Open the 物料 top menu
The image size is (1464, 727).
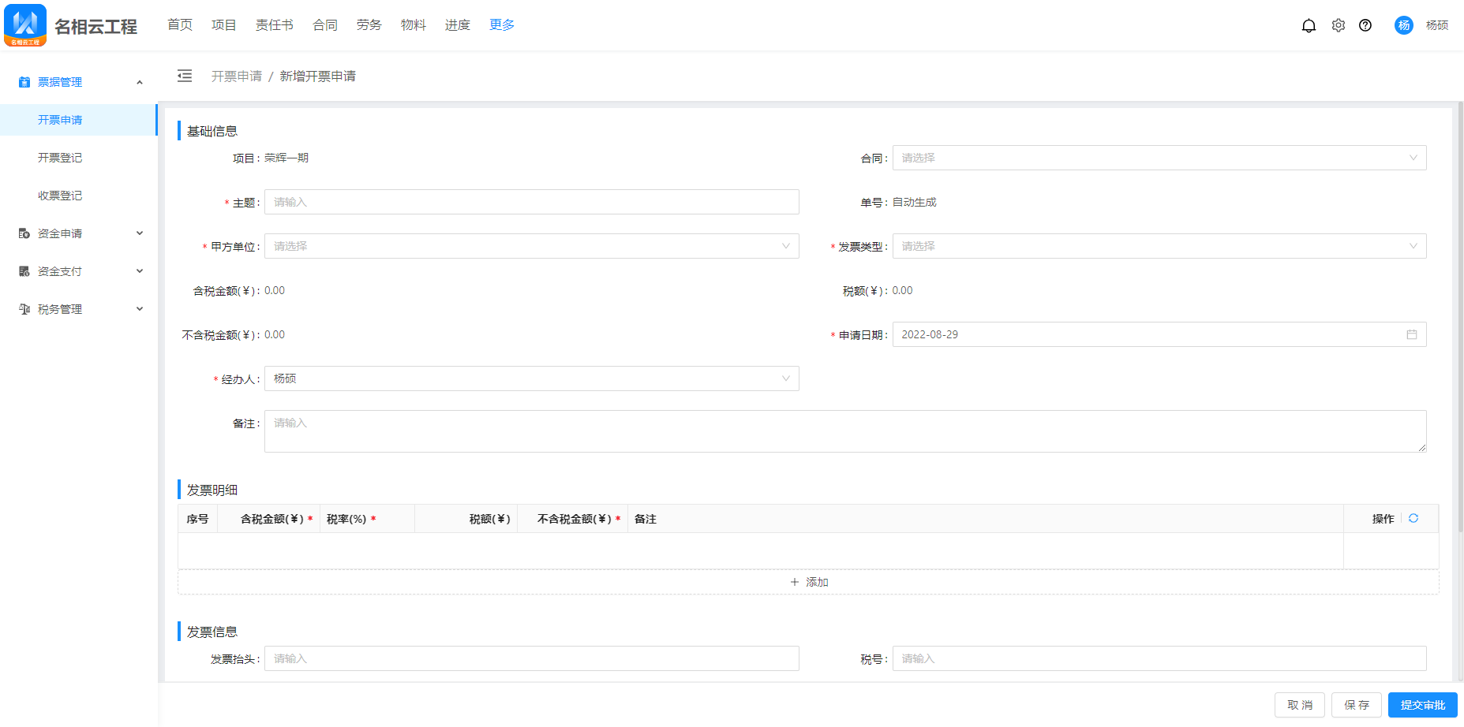pos(414,25)
